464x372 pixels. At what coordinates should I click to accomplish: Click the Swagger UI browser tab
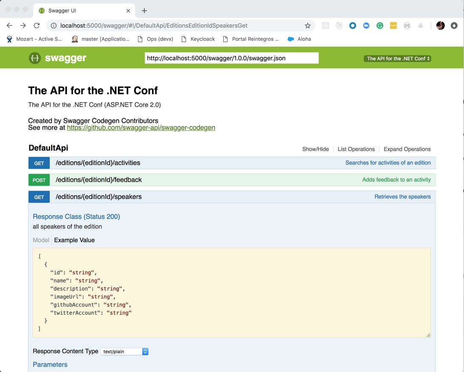tap(84, 11)
